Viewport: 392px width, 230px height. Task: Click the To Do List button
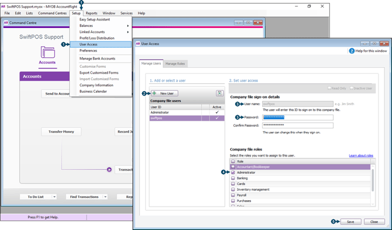pos(36,197)
